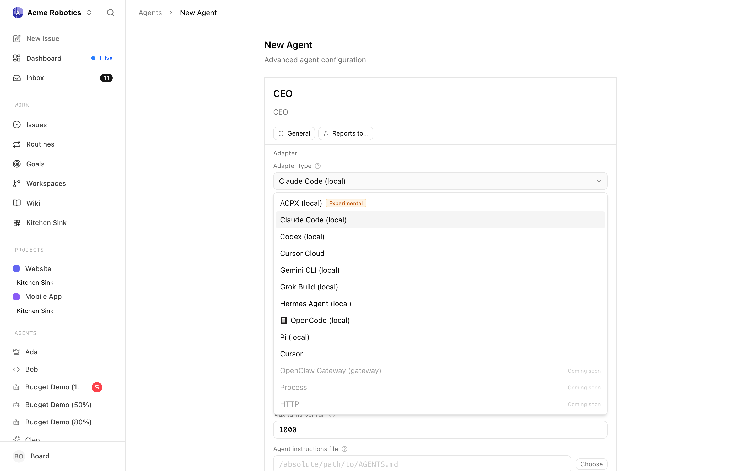Click the person icon on Reports to
The width and height of the screenshot is (755, 471).
(x=326, y=133)
